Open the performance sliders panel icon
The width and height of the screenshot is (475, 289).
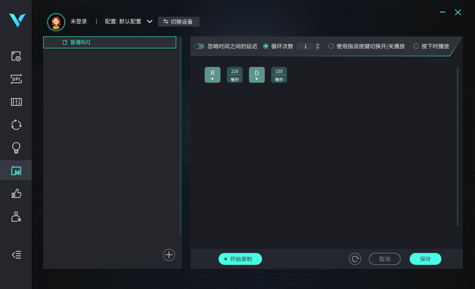click(x=16, y=102)
